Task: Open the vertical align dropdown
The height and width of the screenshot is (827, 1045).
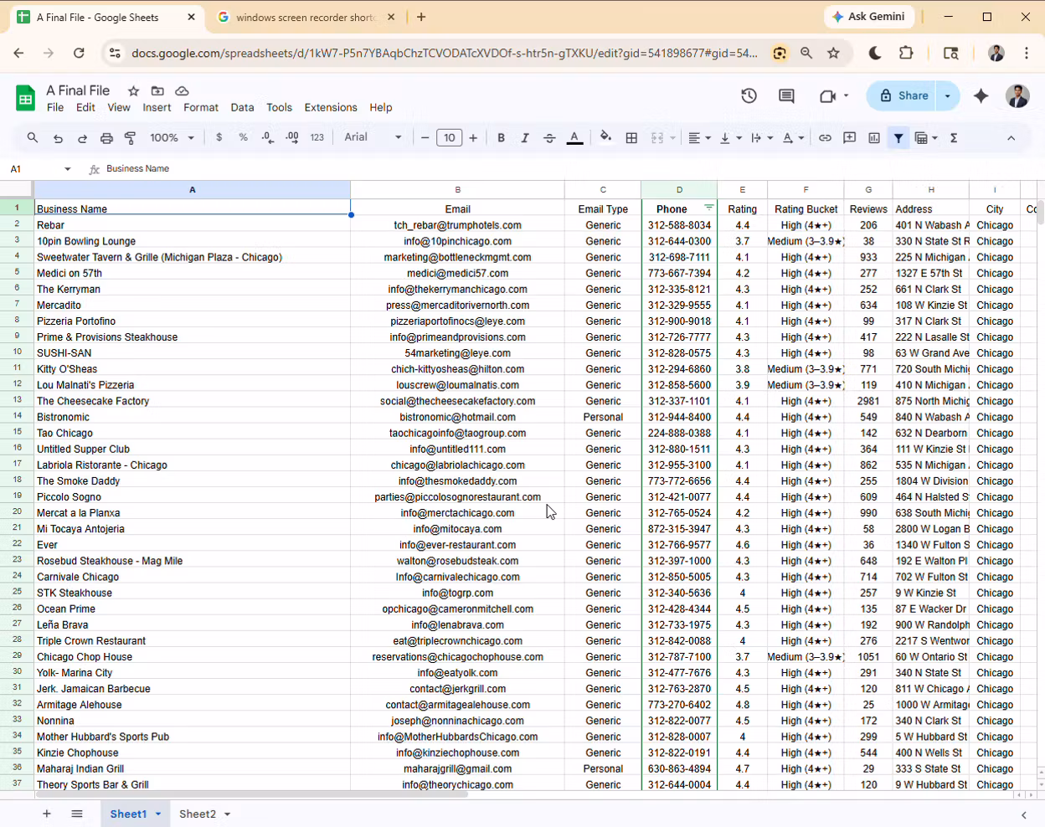Action: pos(730,138)
